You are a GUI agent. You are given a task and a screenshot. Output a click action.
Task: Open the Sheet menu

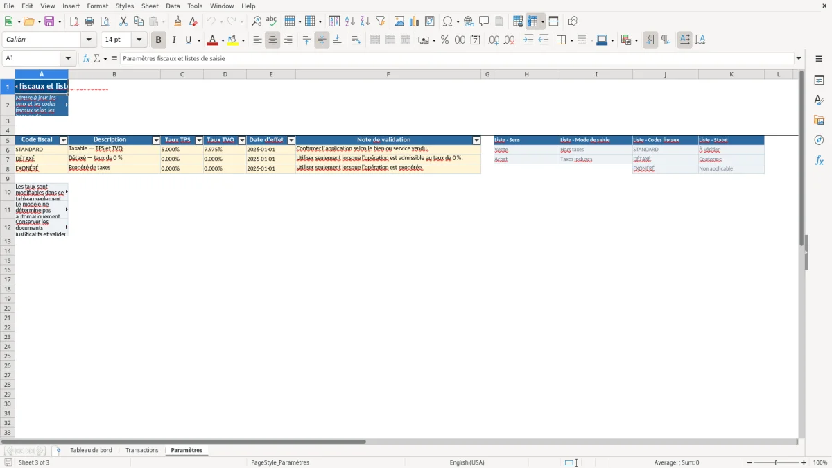150,6
